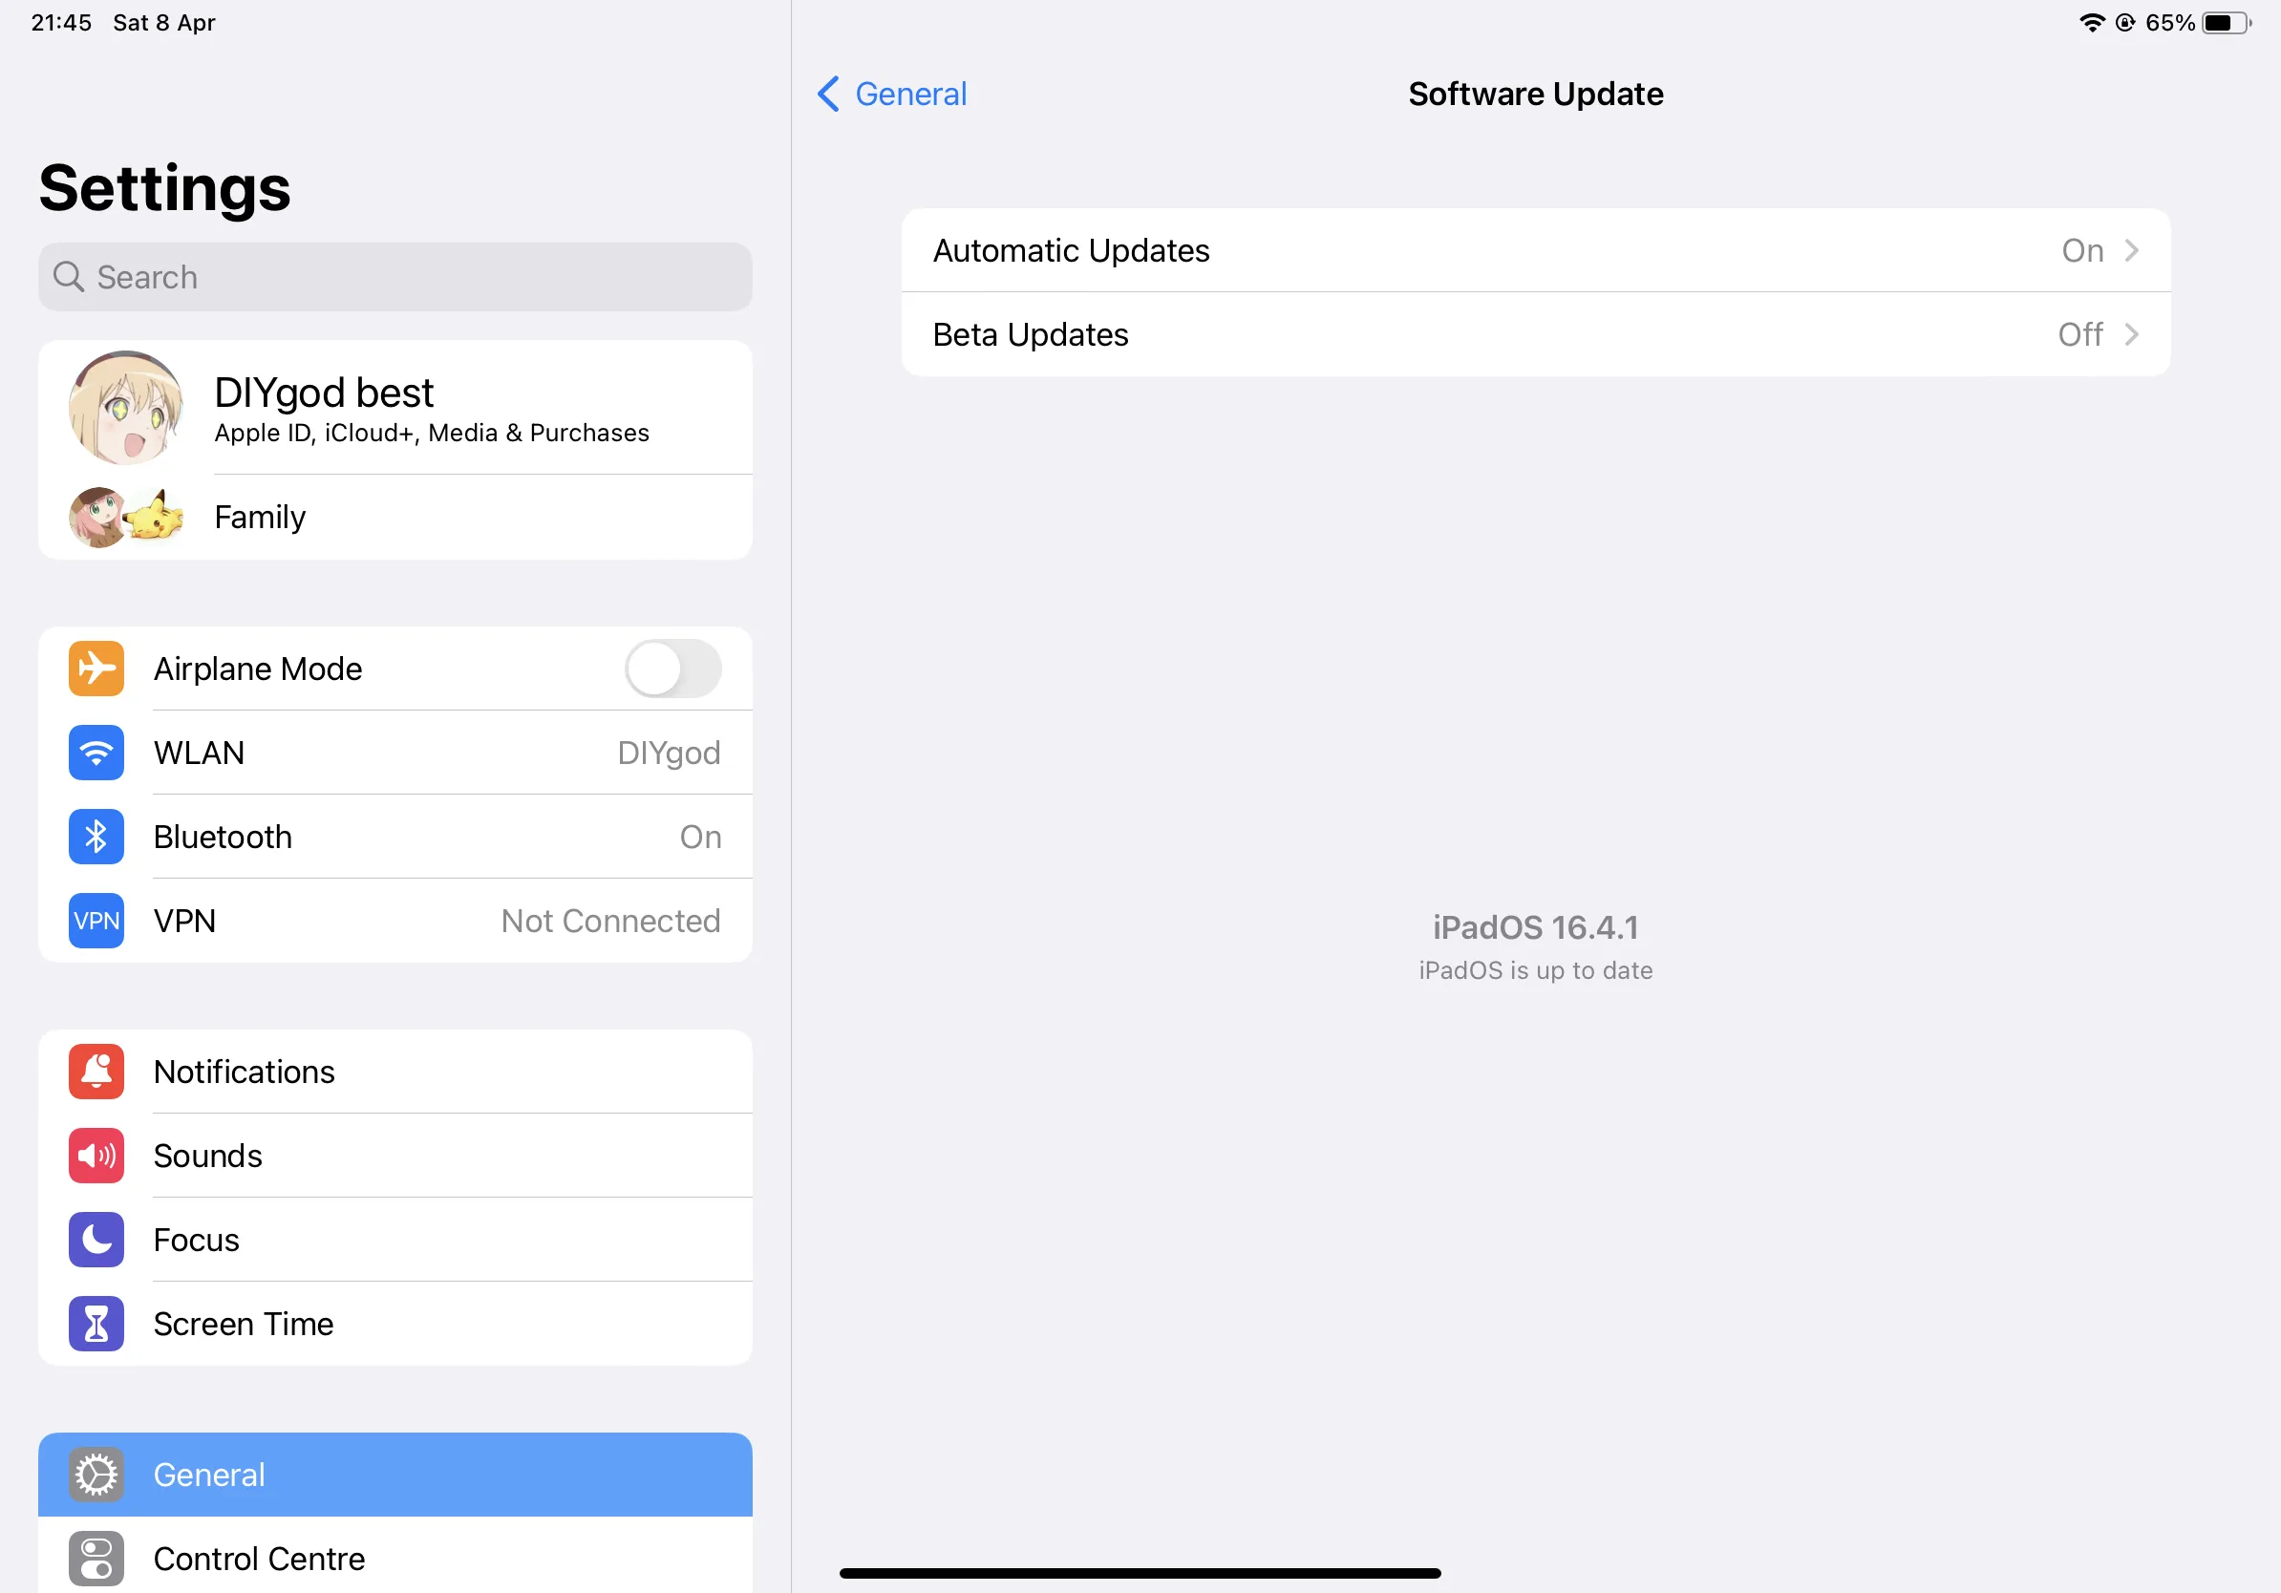The width and height of the screenshot is (2281, 1593).
Task: Tap the Screen Time hourglass icon
Action: [x=96, y=1324]
